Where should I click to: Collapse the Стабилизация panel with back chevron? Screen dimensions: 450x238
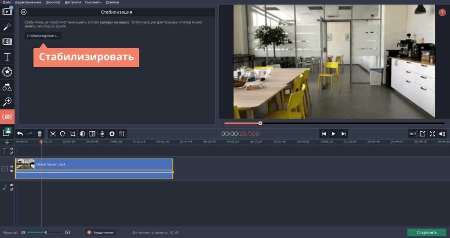(x=24, y=12)
